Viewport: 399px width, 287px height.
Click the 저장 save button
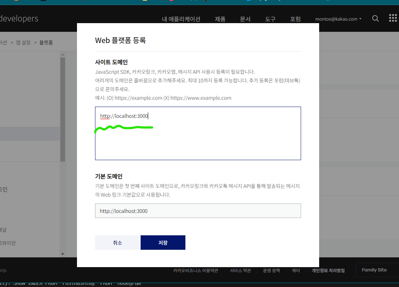click(163, 243)
